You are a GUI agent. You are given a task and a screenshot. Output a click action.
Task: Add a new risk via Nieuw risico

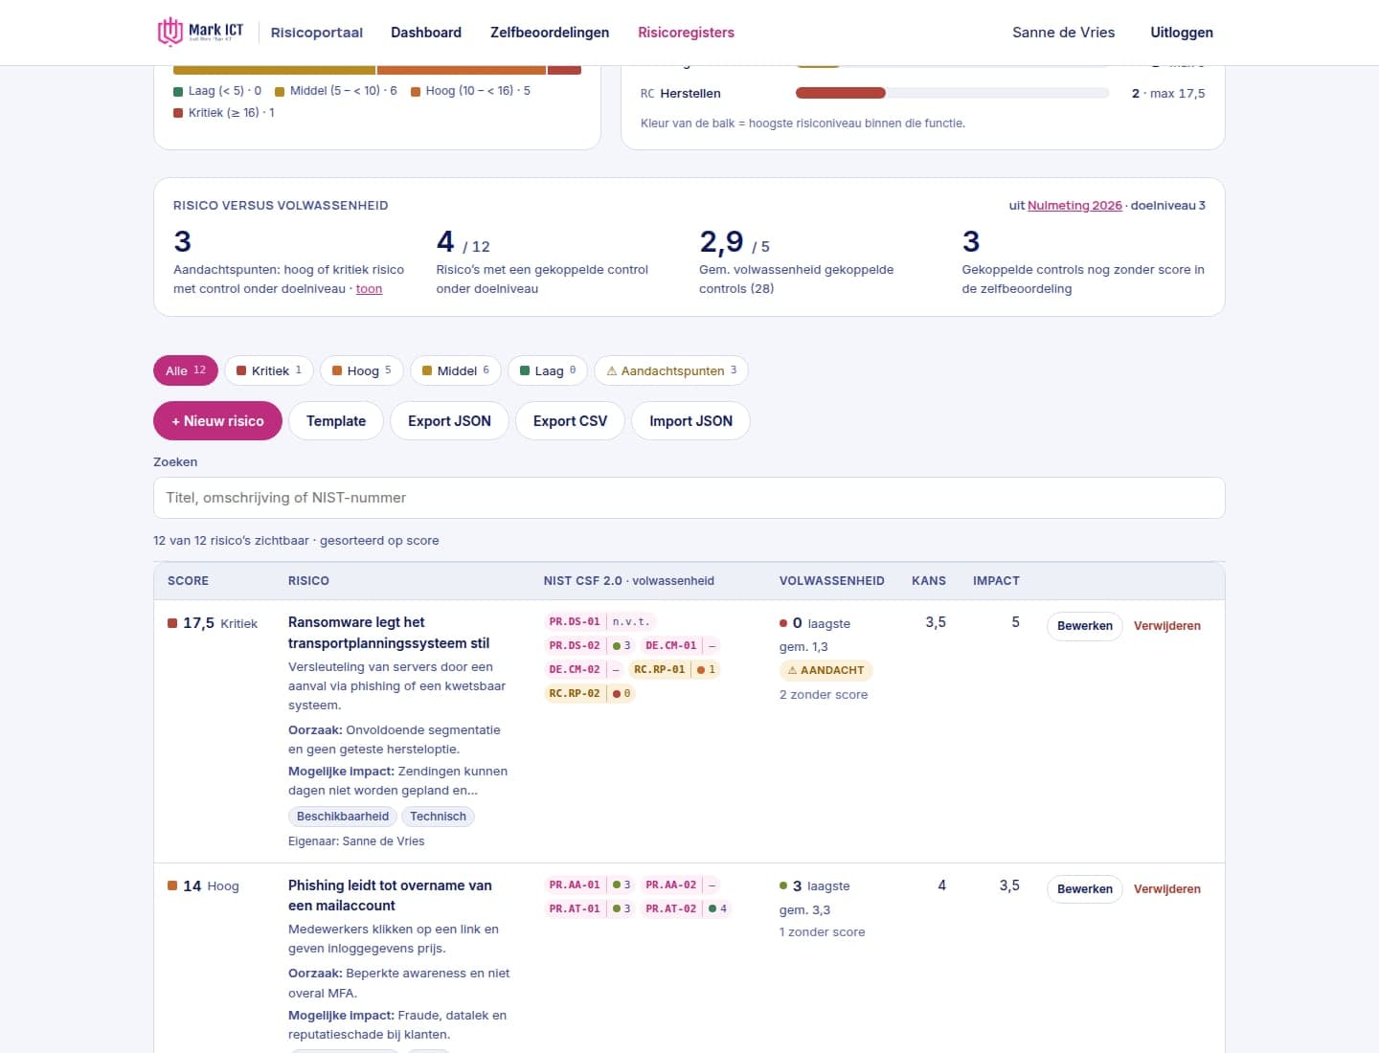tap(217, 421)
